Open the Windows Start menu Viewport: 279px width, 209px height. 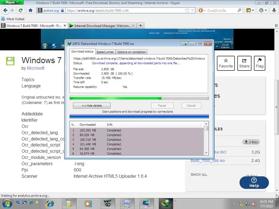(7, 204)
